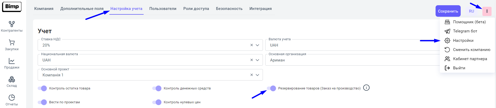496x108 pixels.
Task: Toggle Резервирование товаров switch
Action: [271, 88]
